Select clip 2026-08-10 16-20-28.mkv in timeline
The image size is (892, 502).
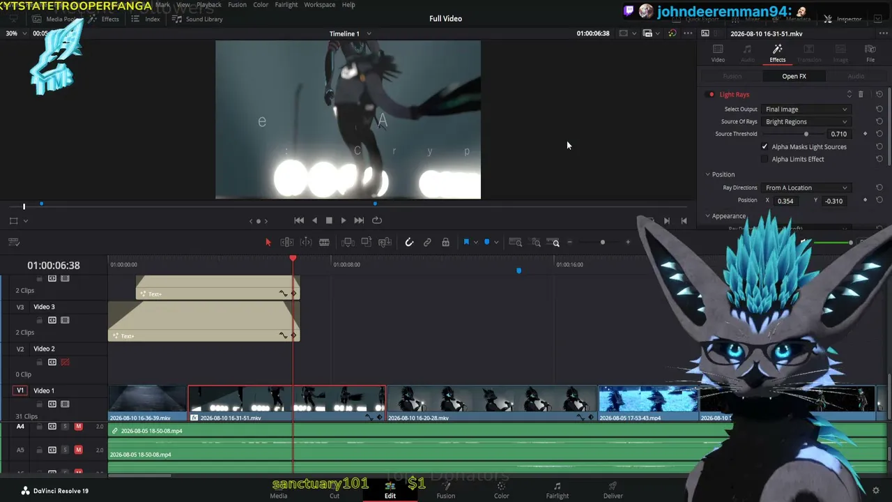tap(491, 404)
